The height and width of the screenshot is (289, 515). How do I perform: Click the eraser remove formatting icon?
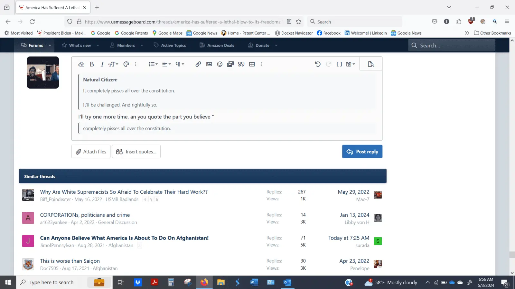(x=81, y=64)
